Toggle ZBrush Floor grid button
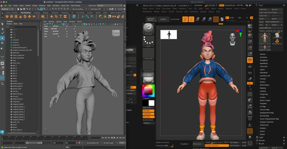 [250, 66]
